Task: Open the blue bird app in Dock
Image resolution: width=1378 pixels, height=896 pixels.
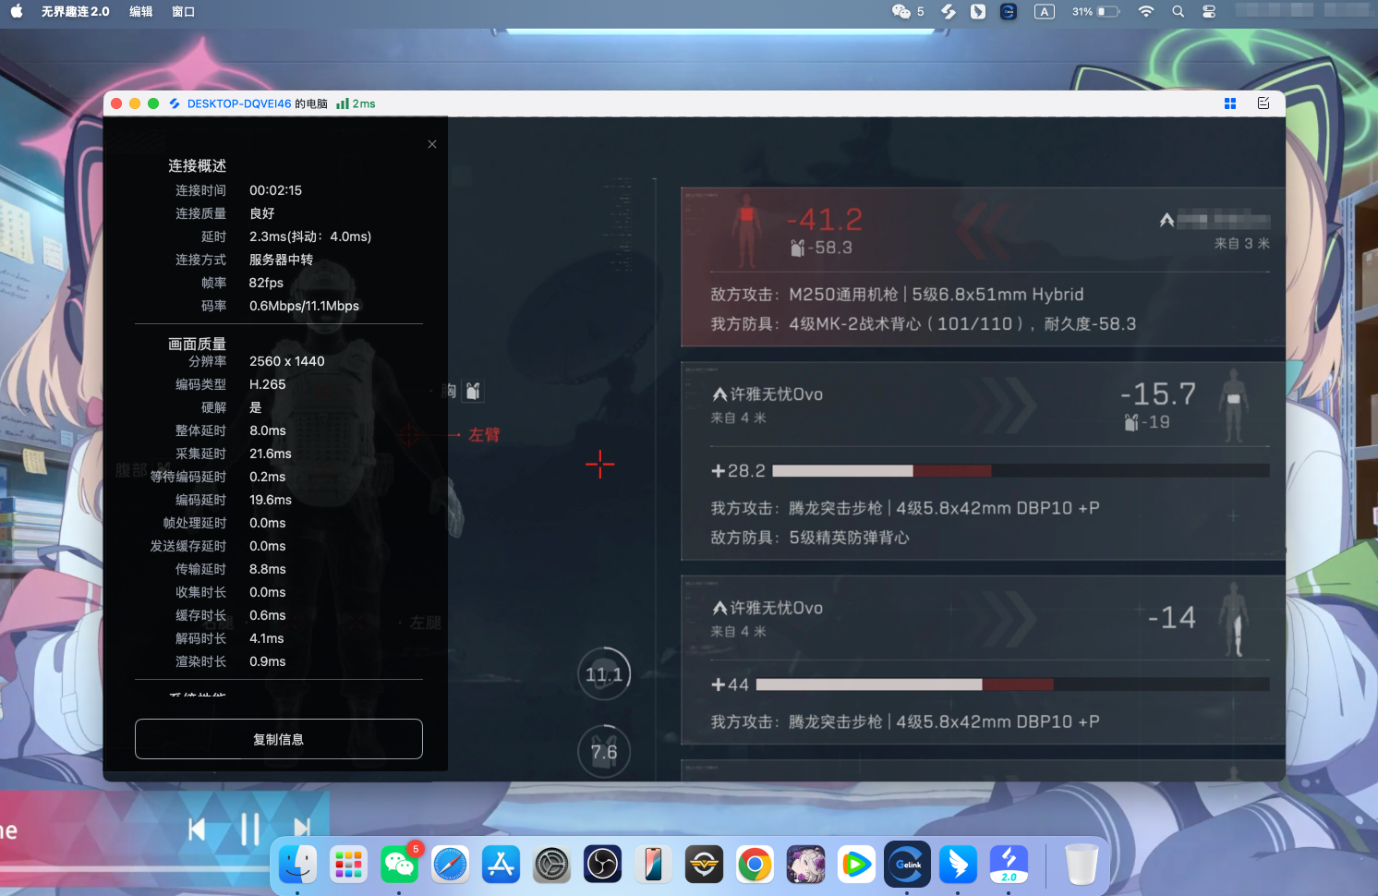Action: coord(958,865)
